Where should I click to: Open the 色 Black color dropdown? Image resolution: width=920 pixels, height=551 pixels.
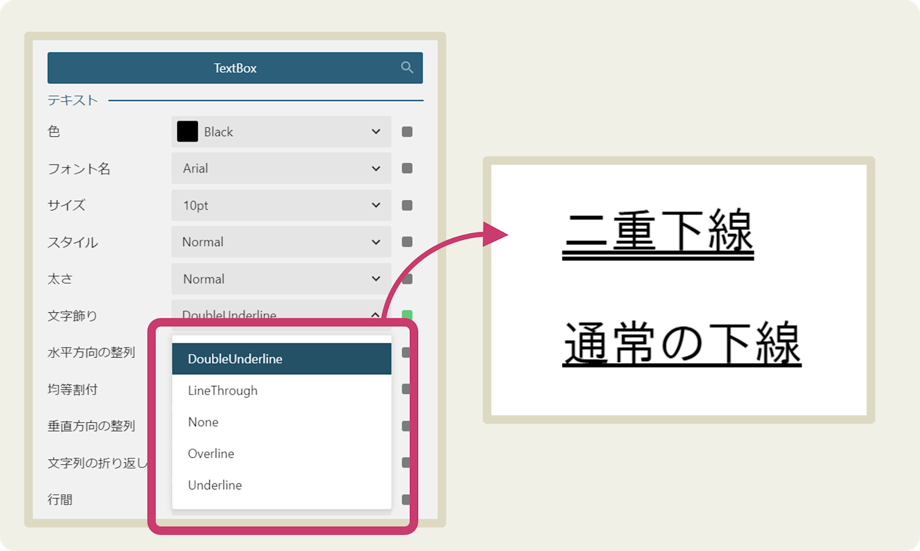[x=281, y=132]
